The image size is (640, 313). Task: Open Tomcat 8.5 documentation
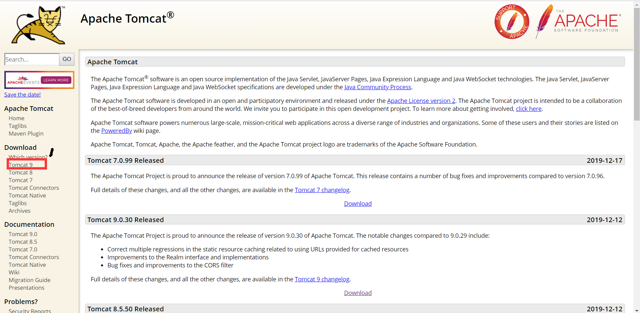pyautogui.click(x=23, y=242)
